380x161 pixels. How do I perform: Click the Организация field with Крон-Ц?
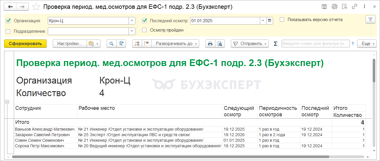point(88,21)
